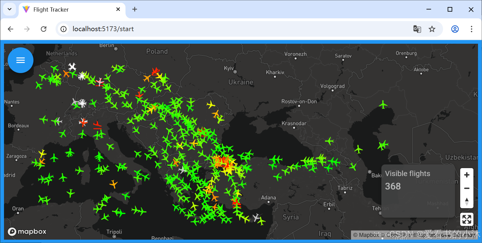Select the white plane below Netherlands label
Screen dimensions: 482x243
coord(72,66)
